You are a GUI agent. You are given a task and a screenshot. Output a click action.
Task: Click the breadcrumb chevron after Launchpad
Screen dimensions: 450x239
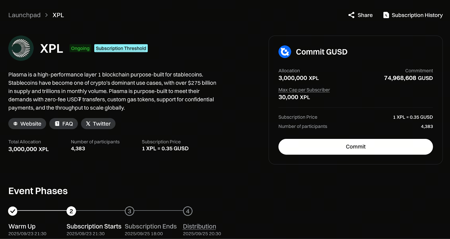47,15
